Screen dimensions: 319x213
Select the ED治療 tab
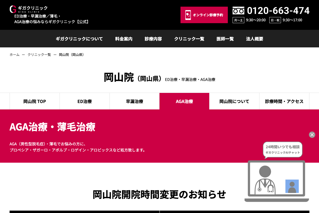pos(85,101)
